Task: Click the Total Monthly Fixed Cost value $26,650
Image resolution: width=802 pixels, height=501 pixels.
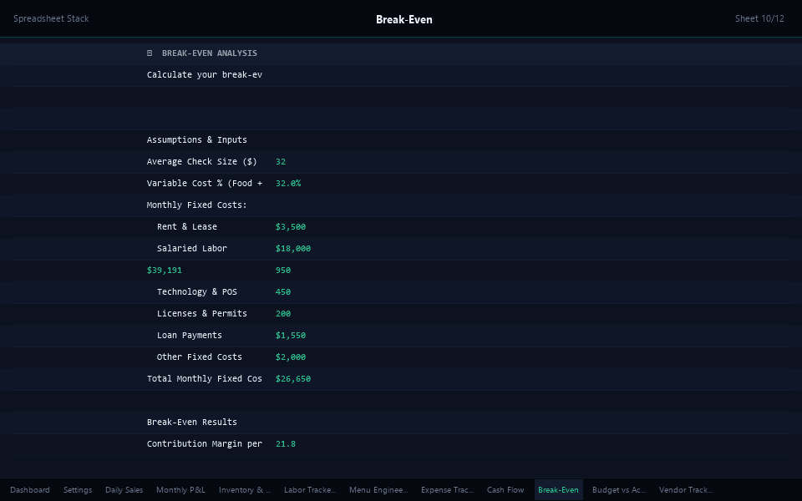Action: pyautogui.click(x=292, y=378)
